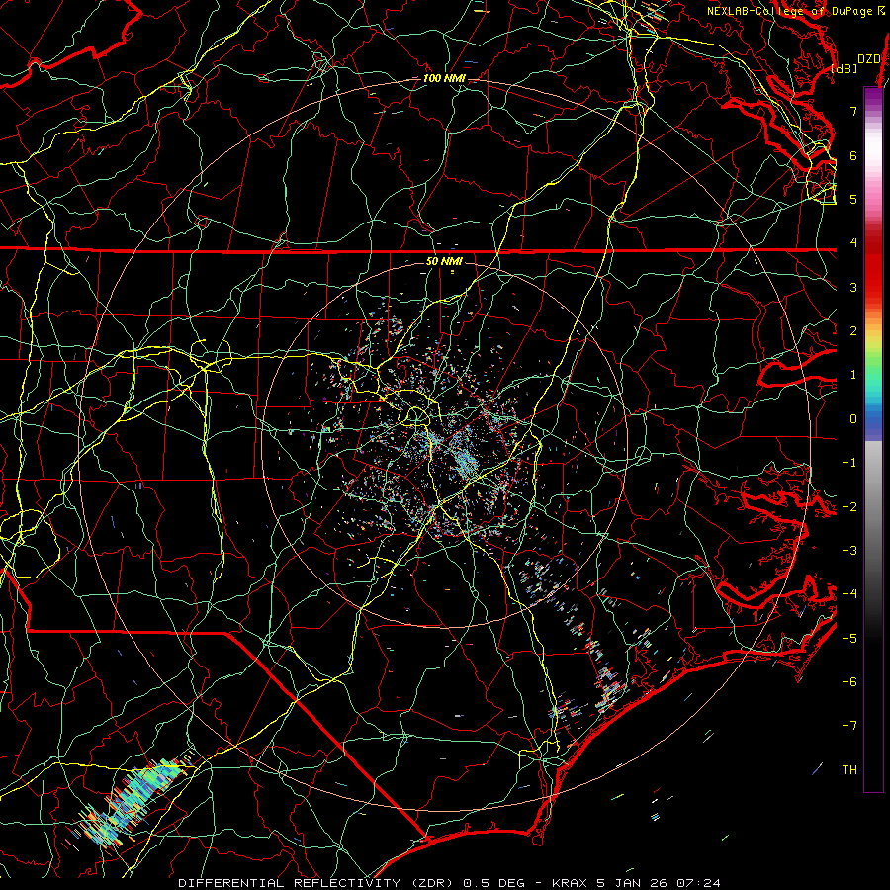This screenshot has width=890, height=890.
Task: Click the -2 value on the scale
Action: tap(849, 506)
